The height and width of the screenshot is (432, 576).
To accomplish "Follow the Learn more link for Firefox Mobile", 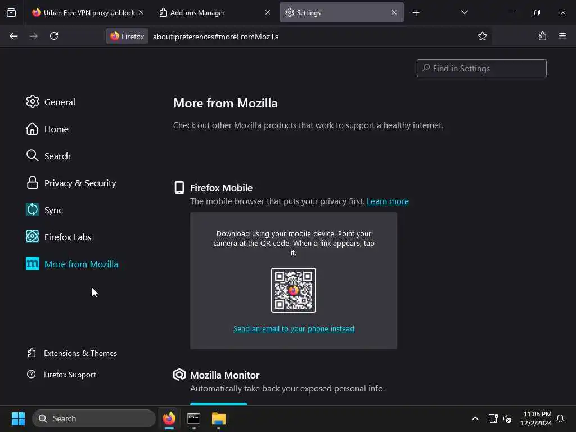I will pos(388,201).
